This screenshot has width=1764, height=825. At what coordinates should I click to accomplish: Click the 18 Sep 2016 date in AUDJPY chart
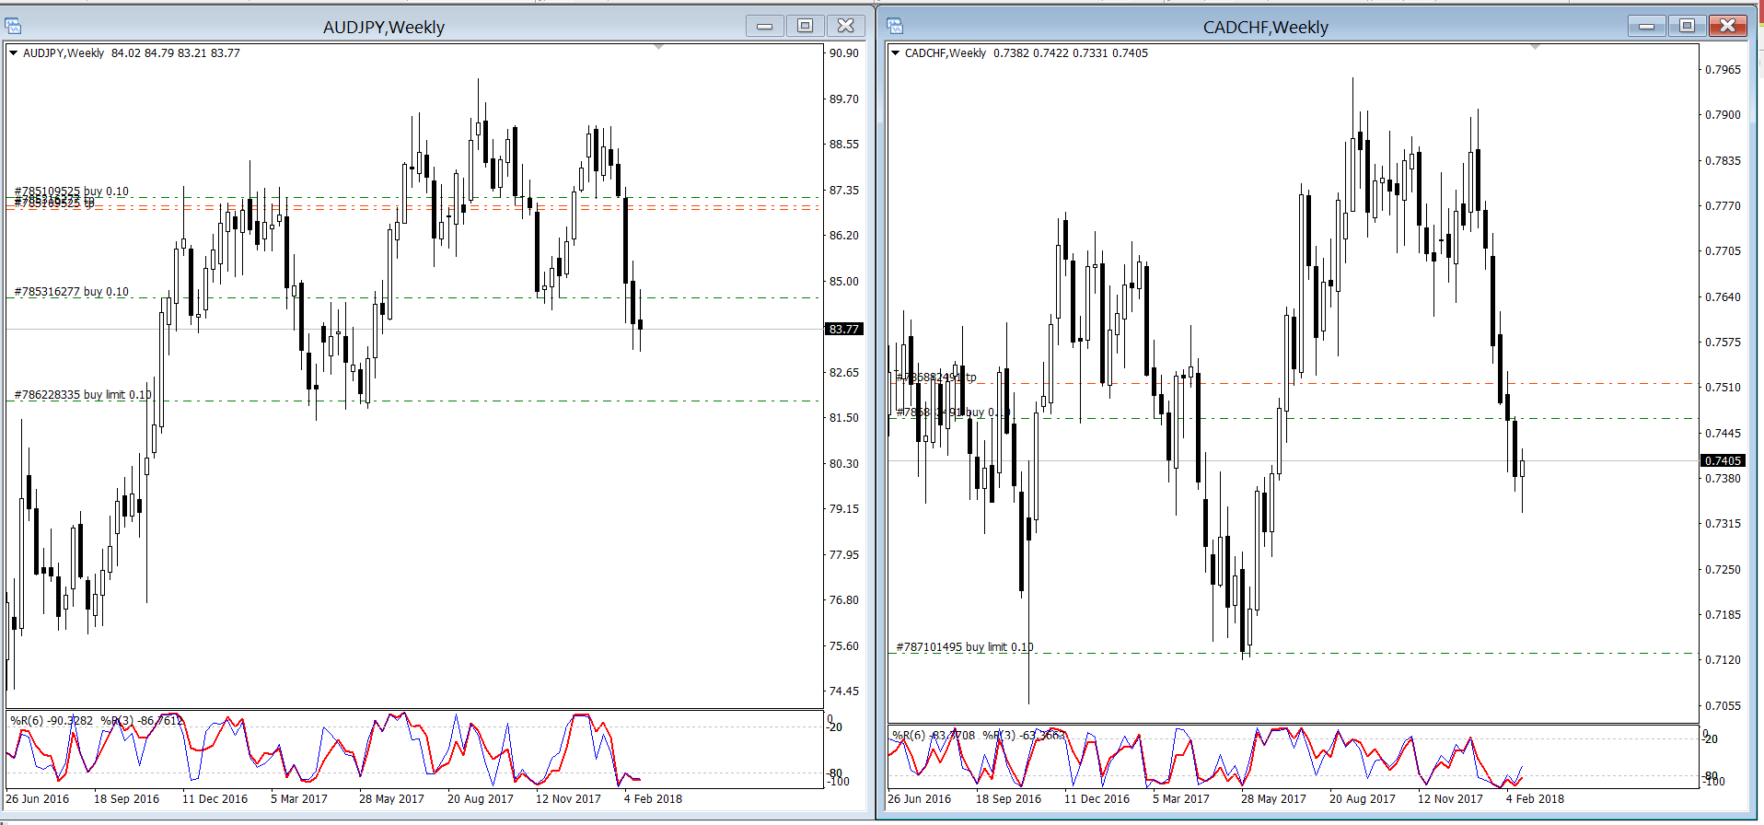click(x=126, y=799)
